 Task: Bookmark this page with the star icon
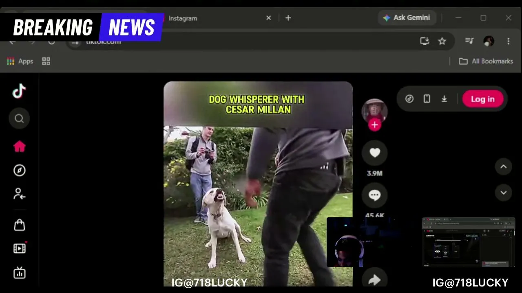(442, 41)
